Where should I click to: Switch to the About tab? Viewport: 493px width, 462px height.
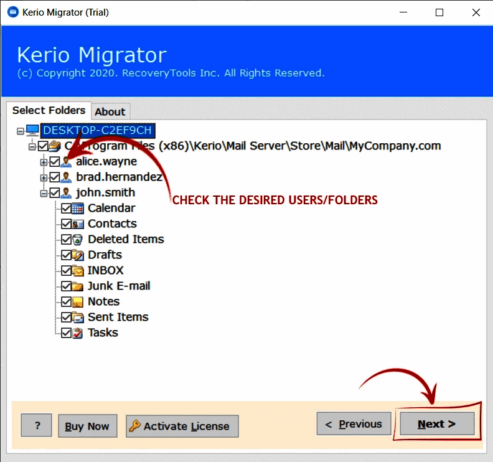coord(110,112)
